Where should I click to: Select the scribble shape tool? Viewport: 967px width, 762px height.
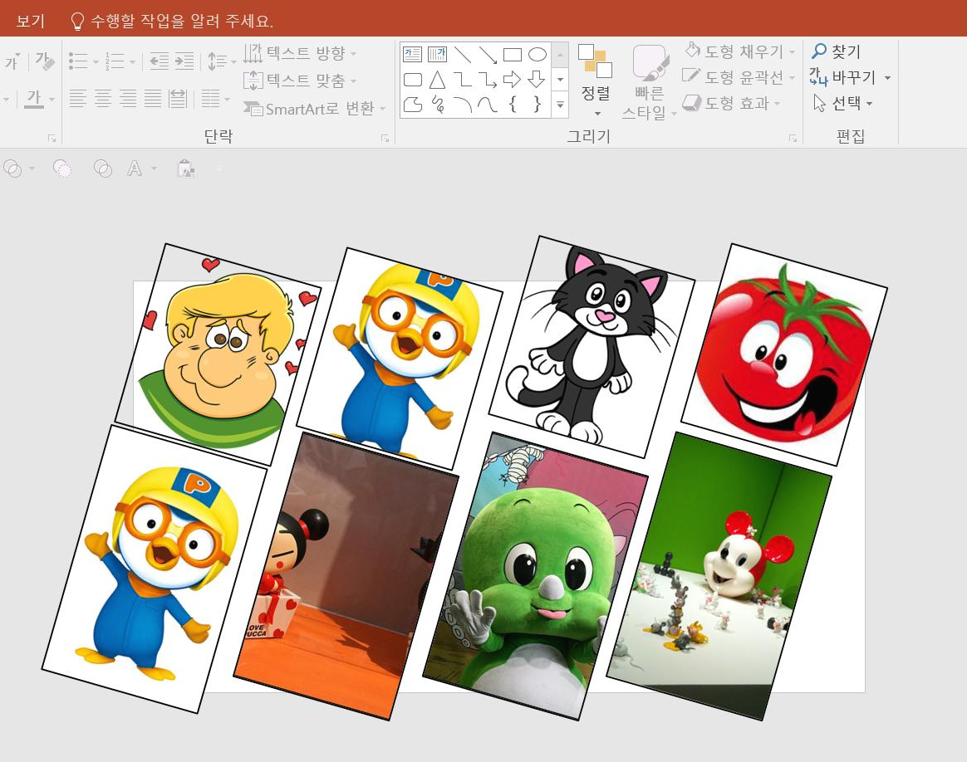pos(438,104)
